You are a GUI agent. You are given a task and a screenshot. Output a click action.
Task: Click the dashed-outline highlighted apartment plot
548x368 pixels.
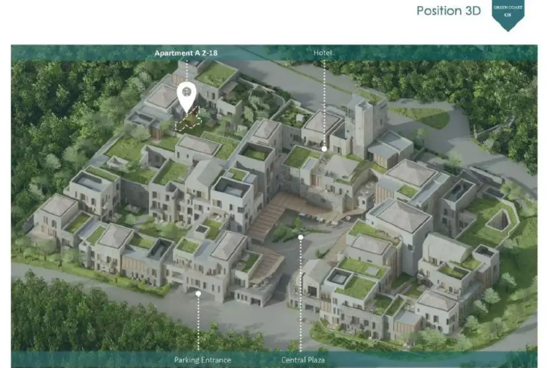tap(188, 120)
